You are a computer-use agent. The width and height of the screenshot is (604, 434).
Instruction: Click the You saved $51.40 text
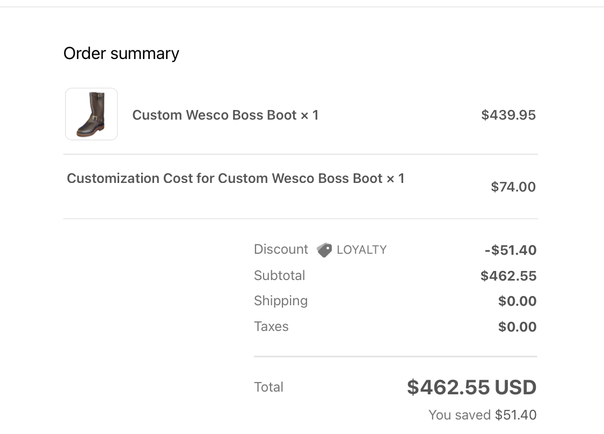pos(483,415)
